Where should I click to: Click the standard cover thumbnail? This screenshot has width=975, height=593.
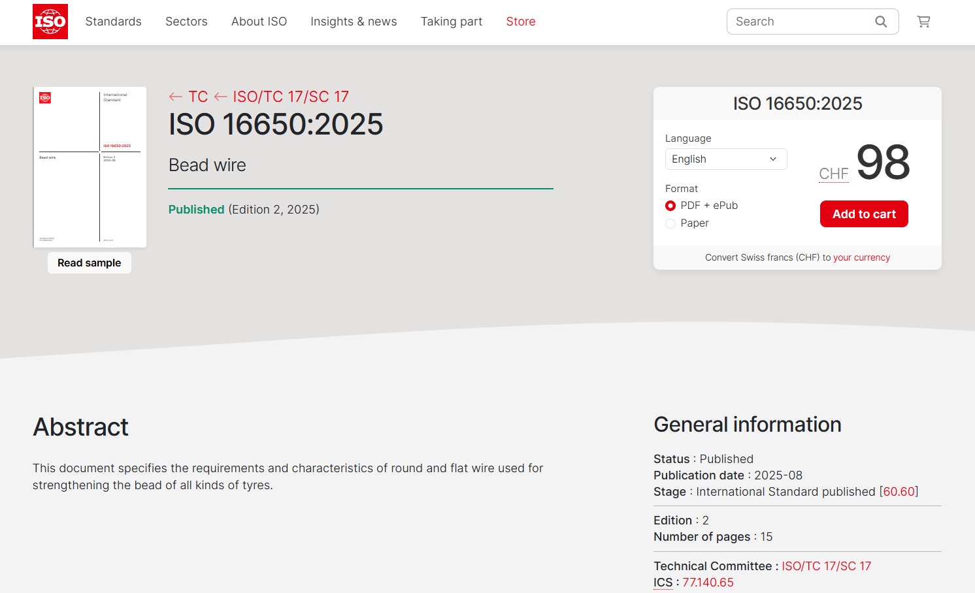(90, 167)
